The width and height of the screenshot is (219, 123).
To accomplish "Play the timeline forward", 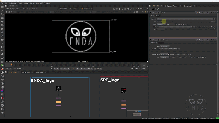I will click(x=78, y=69).
